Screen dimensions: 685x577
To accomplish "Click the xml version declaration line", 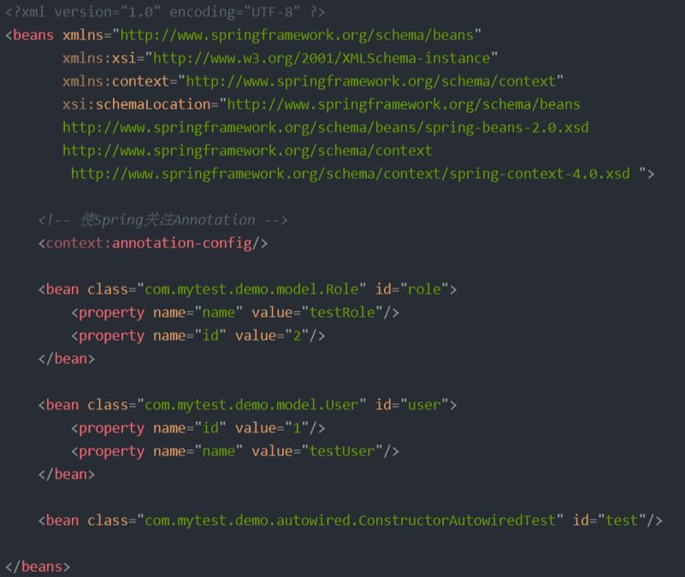I will [x=165, y=12].
